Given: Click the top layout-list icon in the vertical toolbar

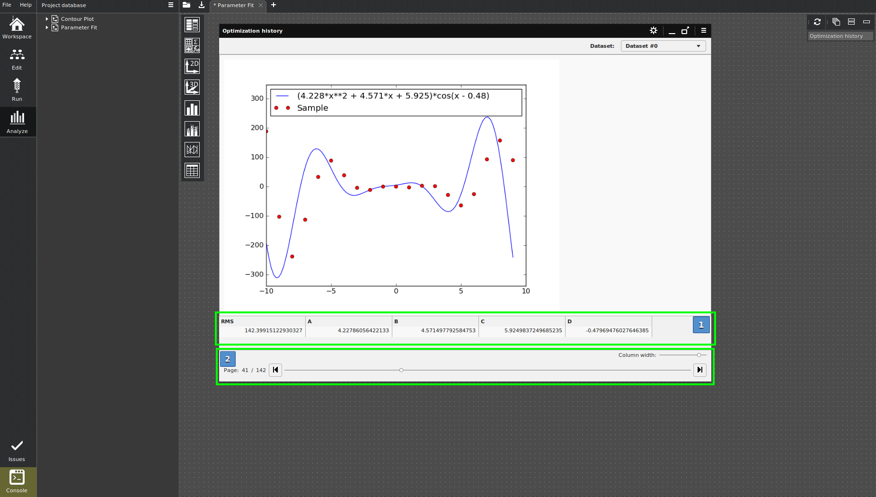Looking at the screenshot, I should (192, 25).
